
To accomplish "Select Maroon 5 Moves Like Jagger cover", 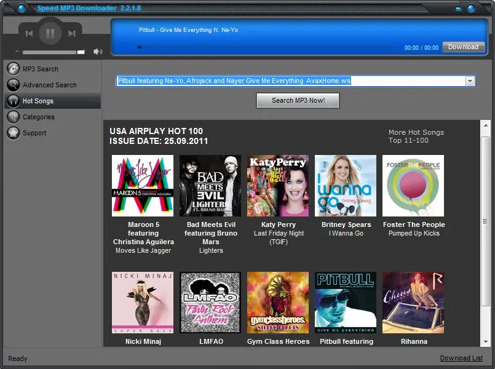I will tap(143, 186).
